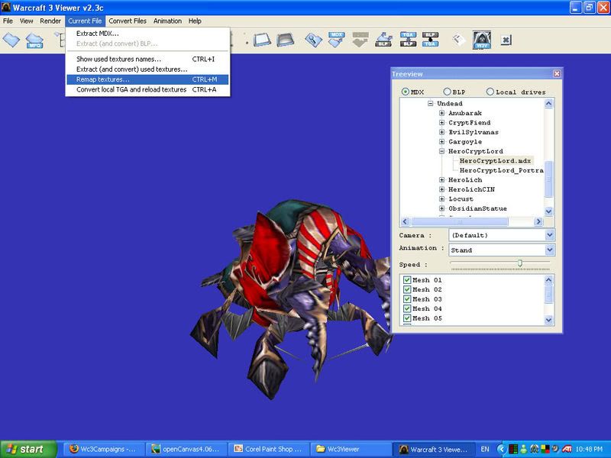Switch to Corel Paint Shop taskbar button

pos(269,449)
